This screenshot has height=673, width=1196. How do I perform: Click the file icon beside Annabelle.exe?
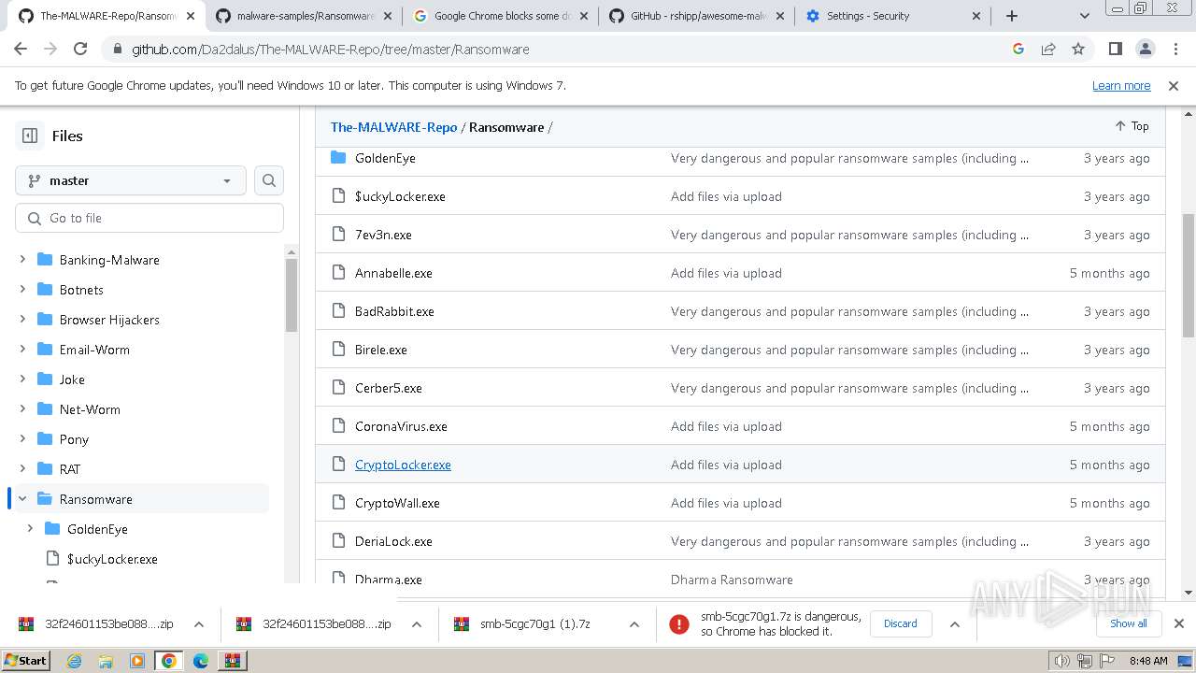(338, 273)
